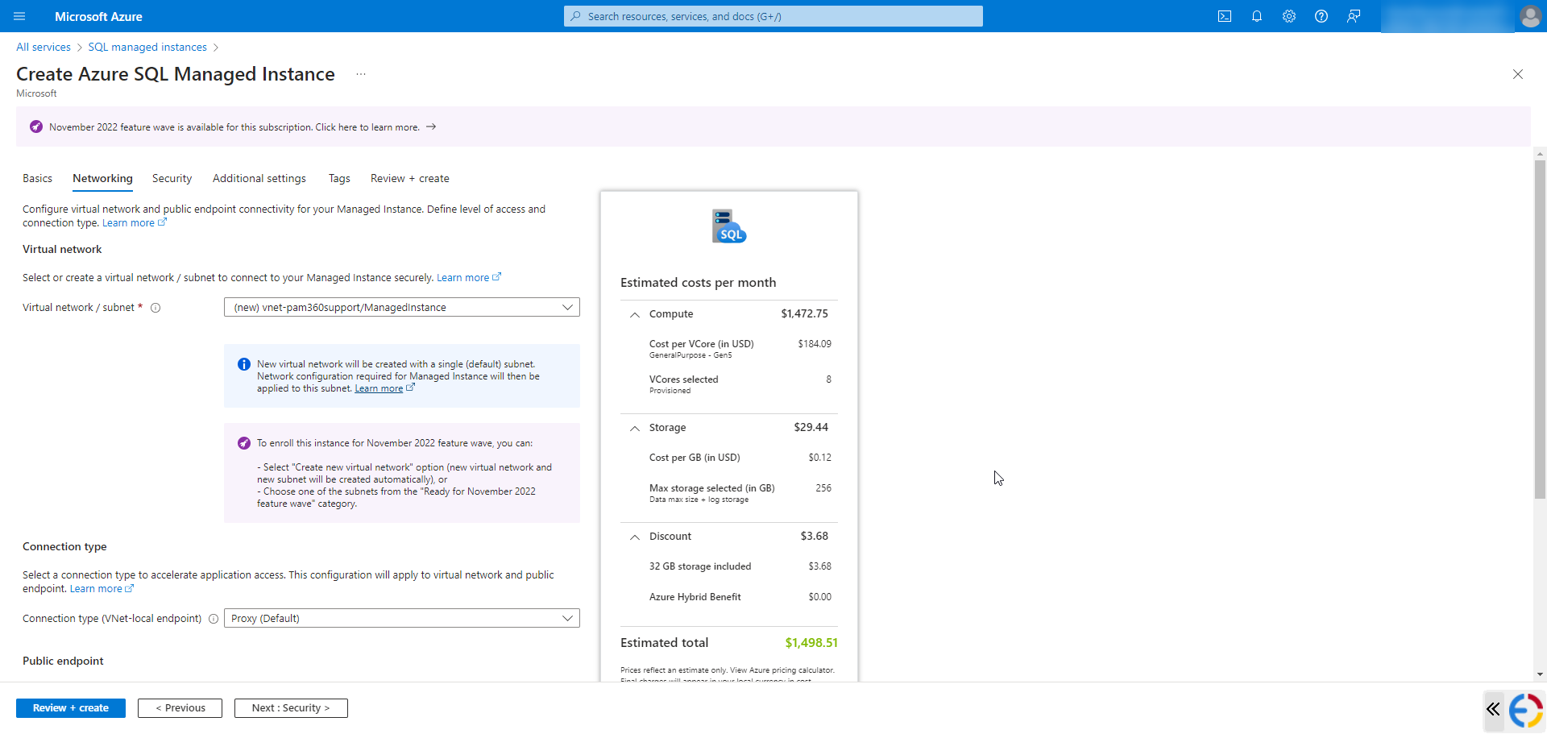Open the Help question mark panel
1547x734 pixels.
[1321, 16]
